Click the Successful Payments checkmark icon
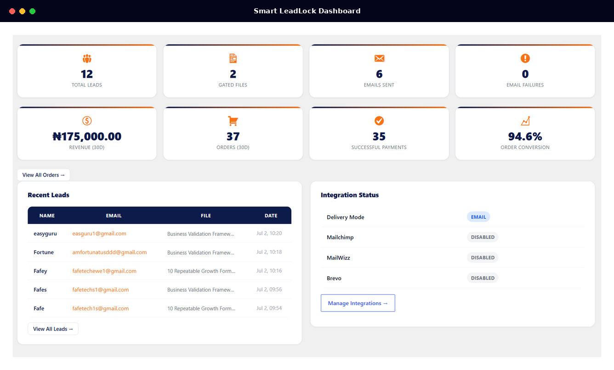This screenshot has width=614, height=370. [x=379, y=121]
